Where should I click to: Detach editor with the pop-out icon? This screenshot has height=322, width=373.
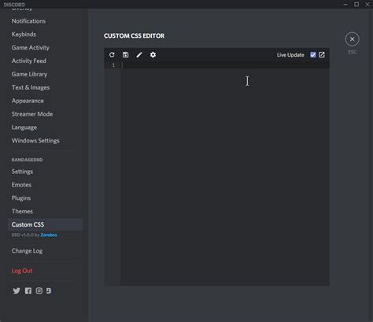(322, 54)
